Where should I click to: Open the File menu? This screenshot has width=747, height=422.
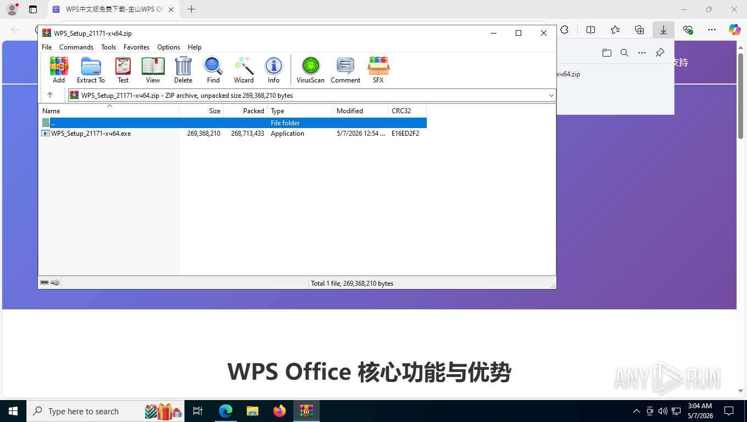click(47, 47)
